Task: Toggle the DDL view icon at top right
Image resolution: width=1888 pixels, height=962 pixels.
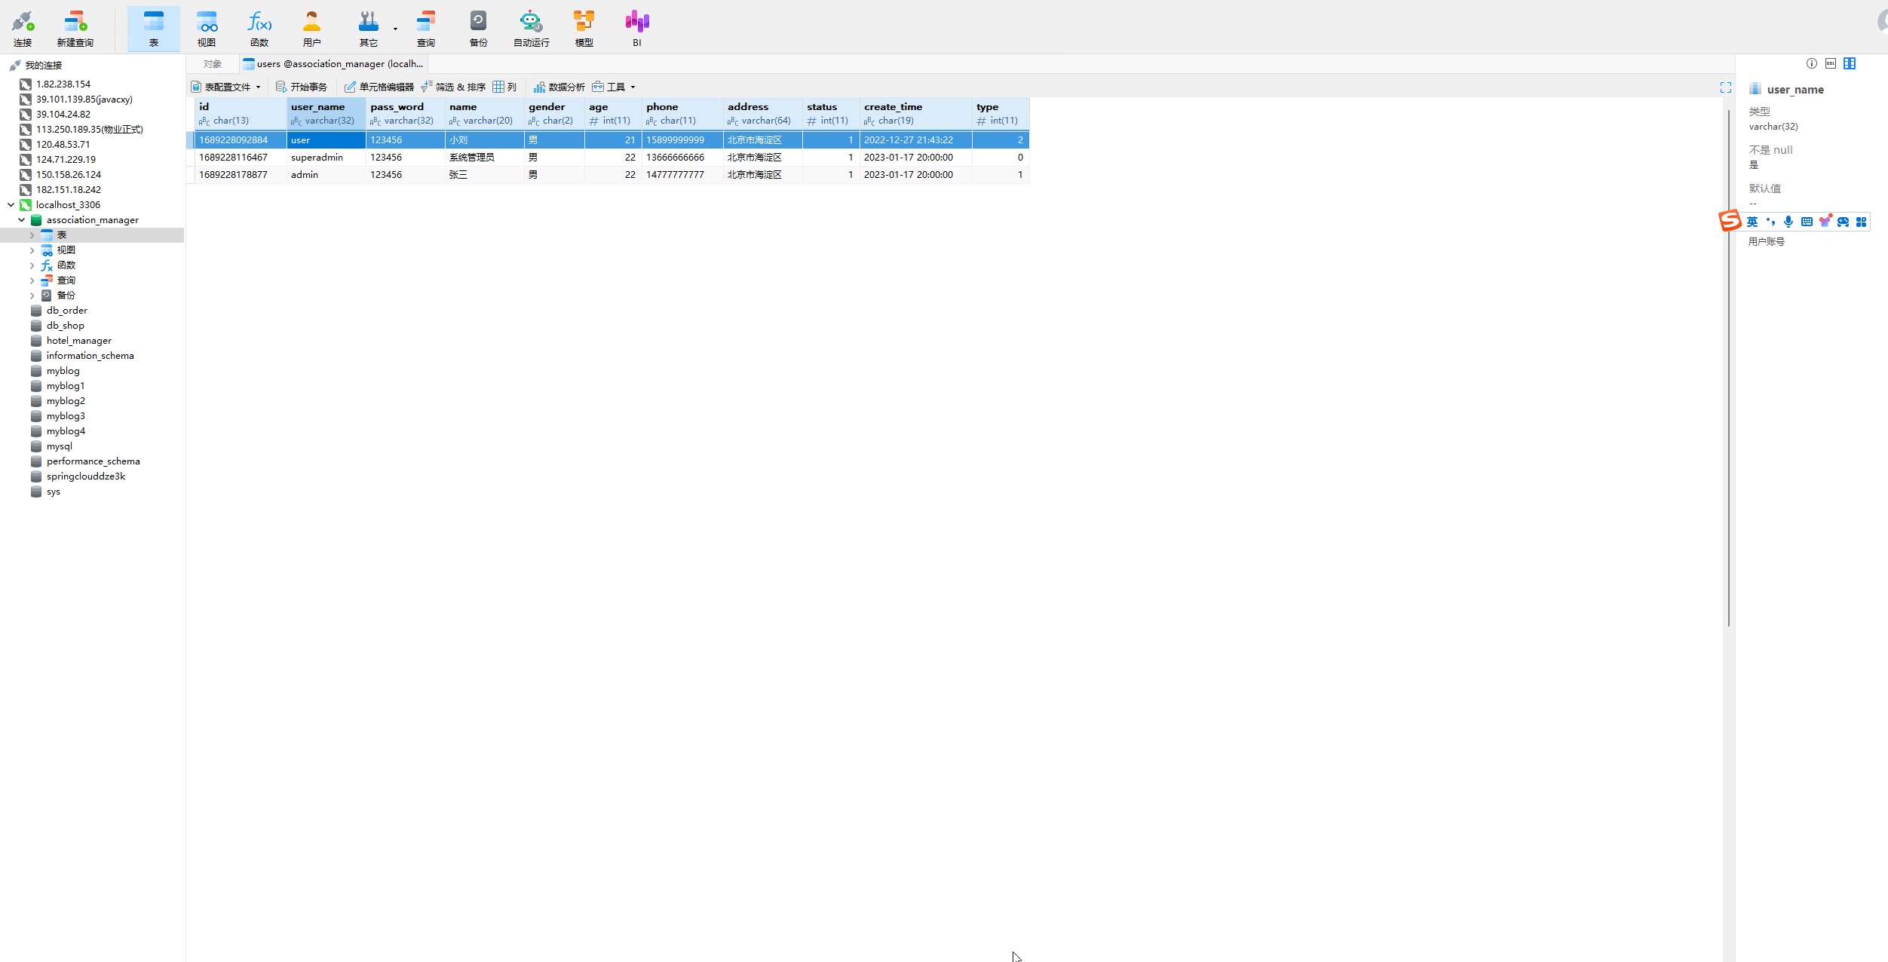Action: click(1830, 63)
